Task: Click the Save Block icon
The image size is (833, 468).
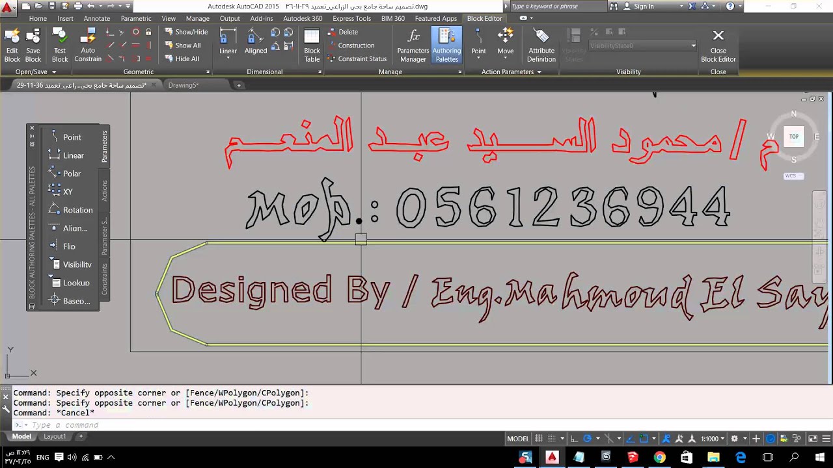Action: point(33,45)
